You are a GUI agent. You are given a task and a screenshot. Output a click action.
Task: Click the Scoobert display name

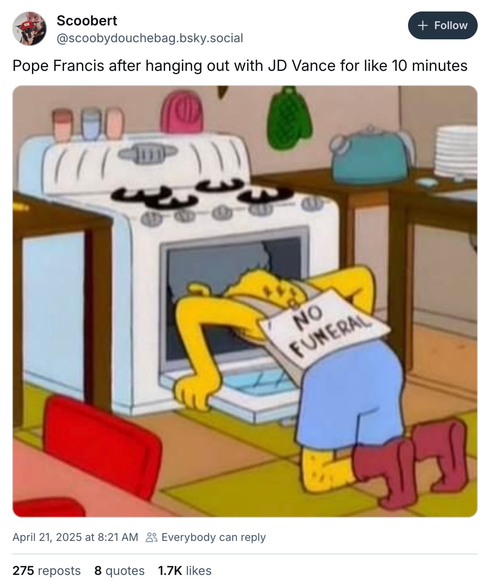pos(87,20)
